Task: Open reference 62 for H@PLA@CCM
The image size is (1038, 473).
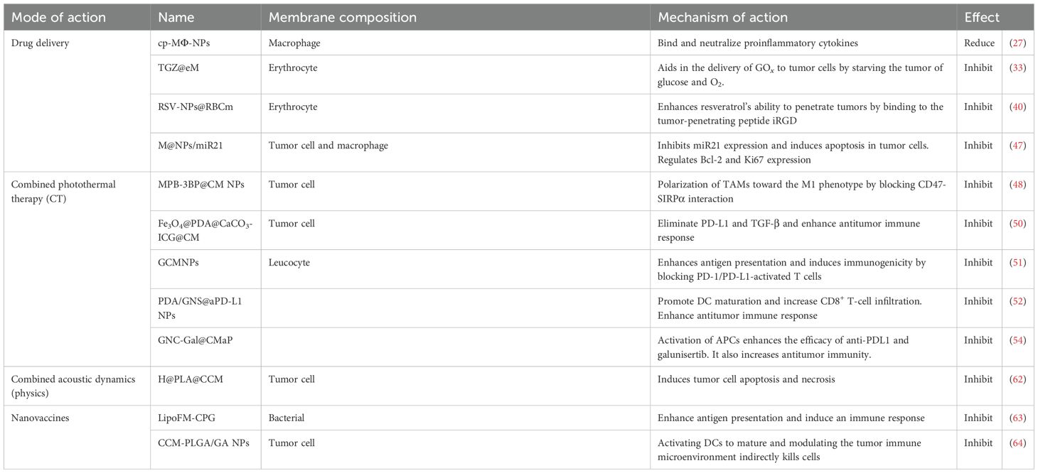Action: click(1017, 379)
